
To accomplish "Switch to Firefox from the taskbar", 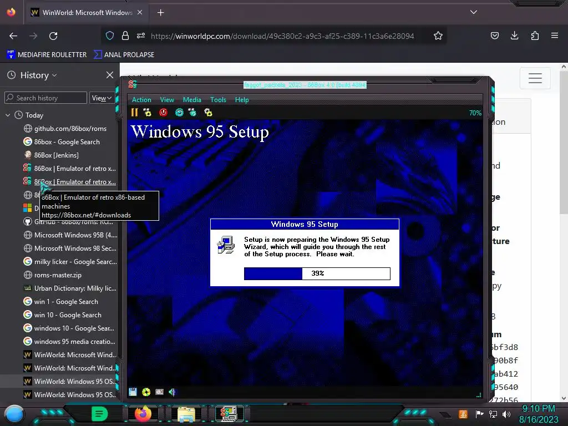I will [x=143, y=414].
